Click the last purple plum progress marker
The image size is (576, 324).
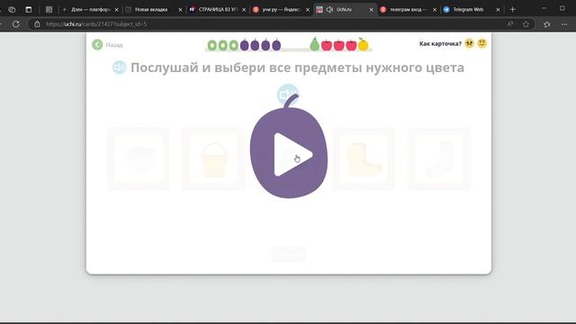click(x=276, y=45)
